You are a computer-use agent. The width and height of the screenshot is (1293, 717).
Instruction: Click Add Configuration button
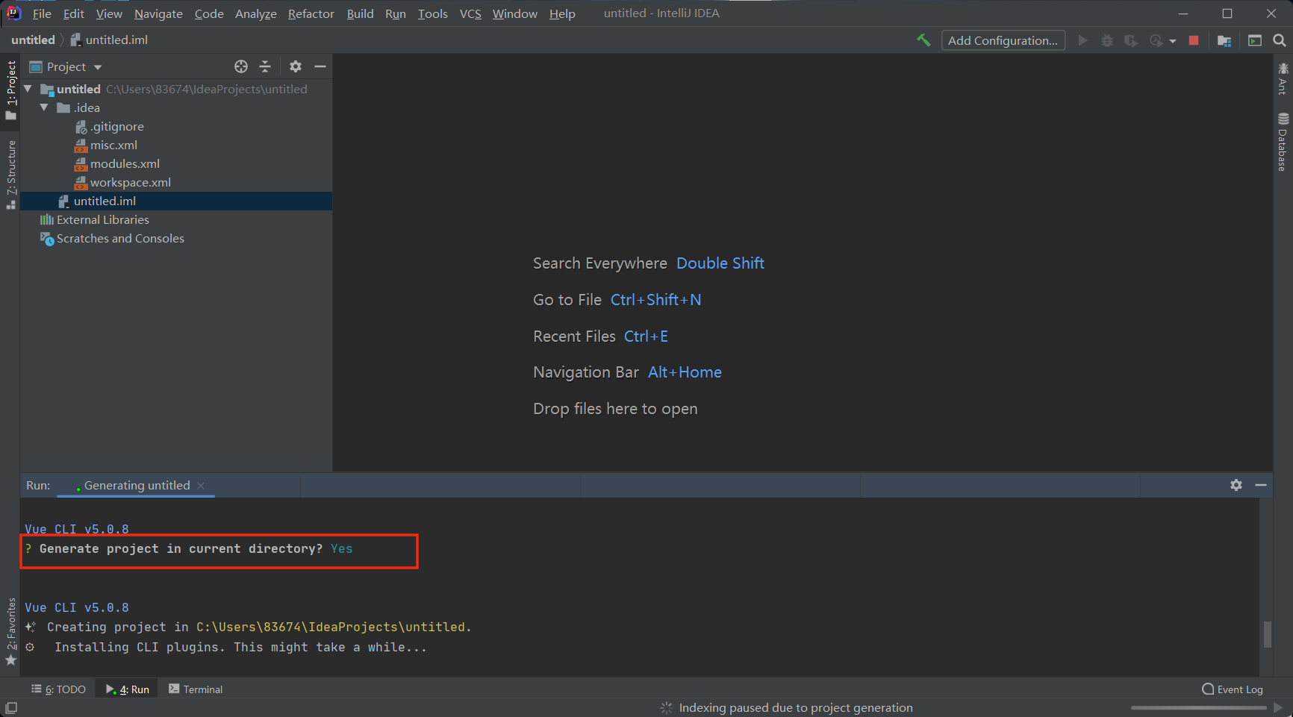point(1003,40)
